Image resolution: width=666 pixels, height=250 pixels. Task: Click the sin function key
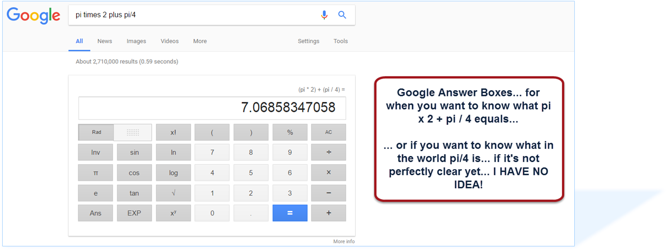pyautogui.click(x=134, y=152)
